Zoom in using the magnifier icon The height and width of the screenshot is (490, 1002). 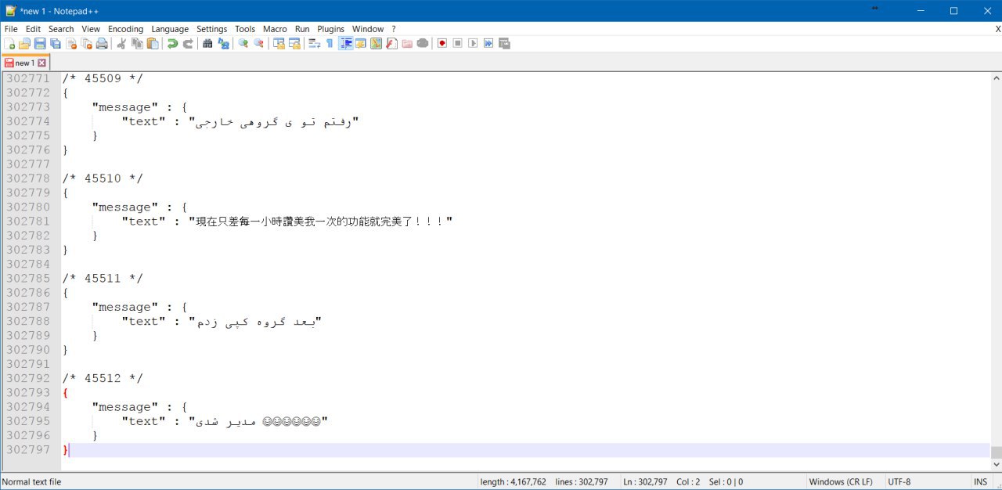[243, 44]
